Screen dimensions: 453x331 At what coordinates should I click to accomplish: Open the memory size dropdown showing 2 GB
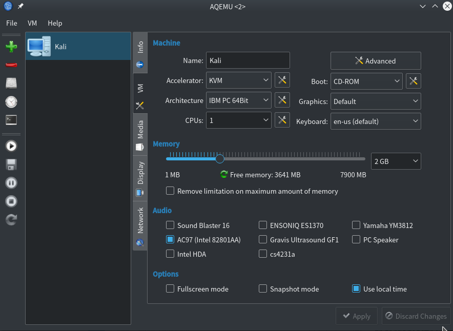pyautogui.click(x=396, y=161)
